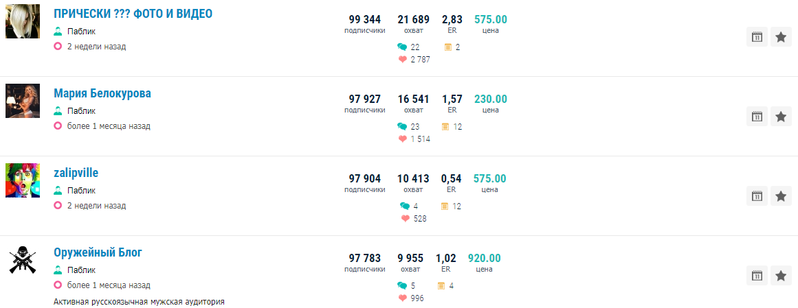Viewport: 798px width, 308px height.
Task: Click the colorful zalipville avatar
Action: pyautogui.click(x=23, y=180)
